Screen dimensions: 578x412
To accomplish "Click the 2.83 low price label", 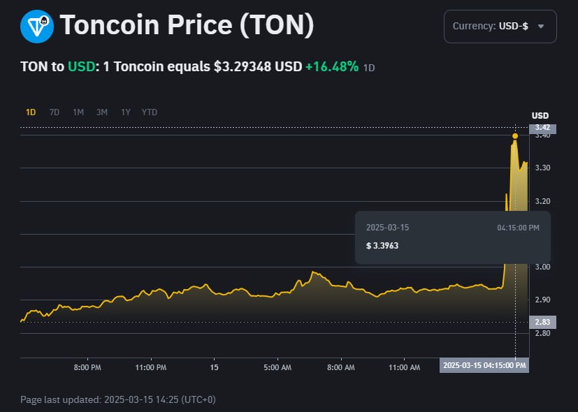I will coord(542,322).
